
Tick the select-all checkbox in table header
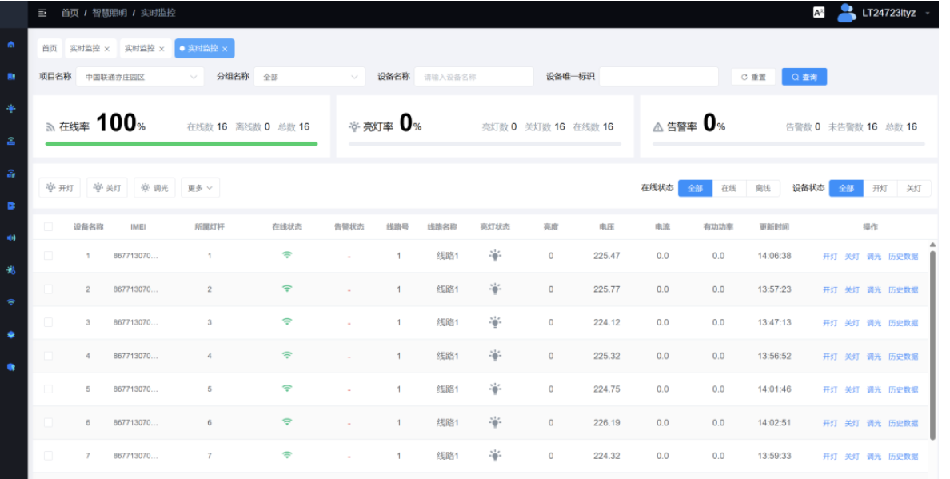(x=48, y=227)
